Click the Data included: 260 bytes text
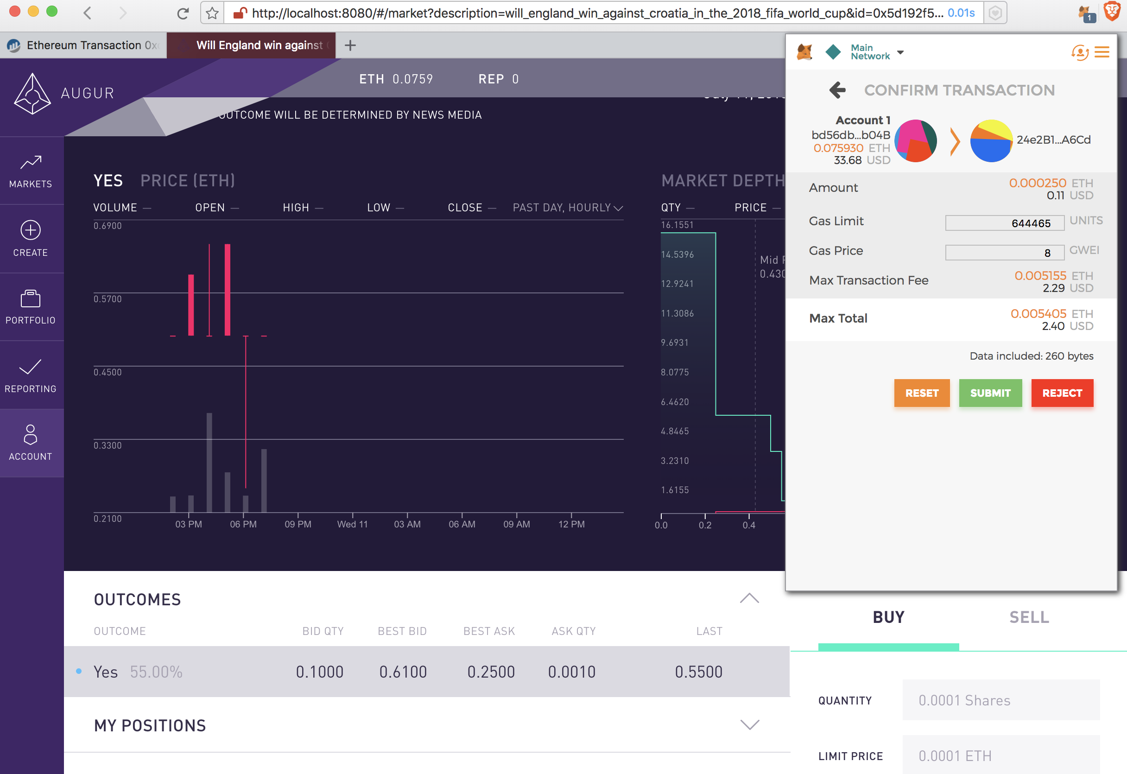 pos(1031,356)
